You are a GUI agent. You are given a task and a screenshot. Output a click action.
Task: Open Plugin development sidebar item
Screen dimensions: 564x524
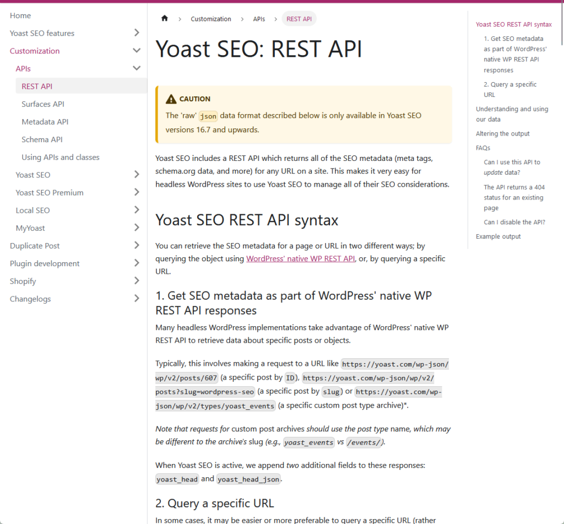[45, 263]
